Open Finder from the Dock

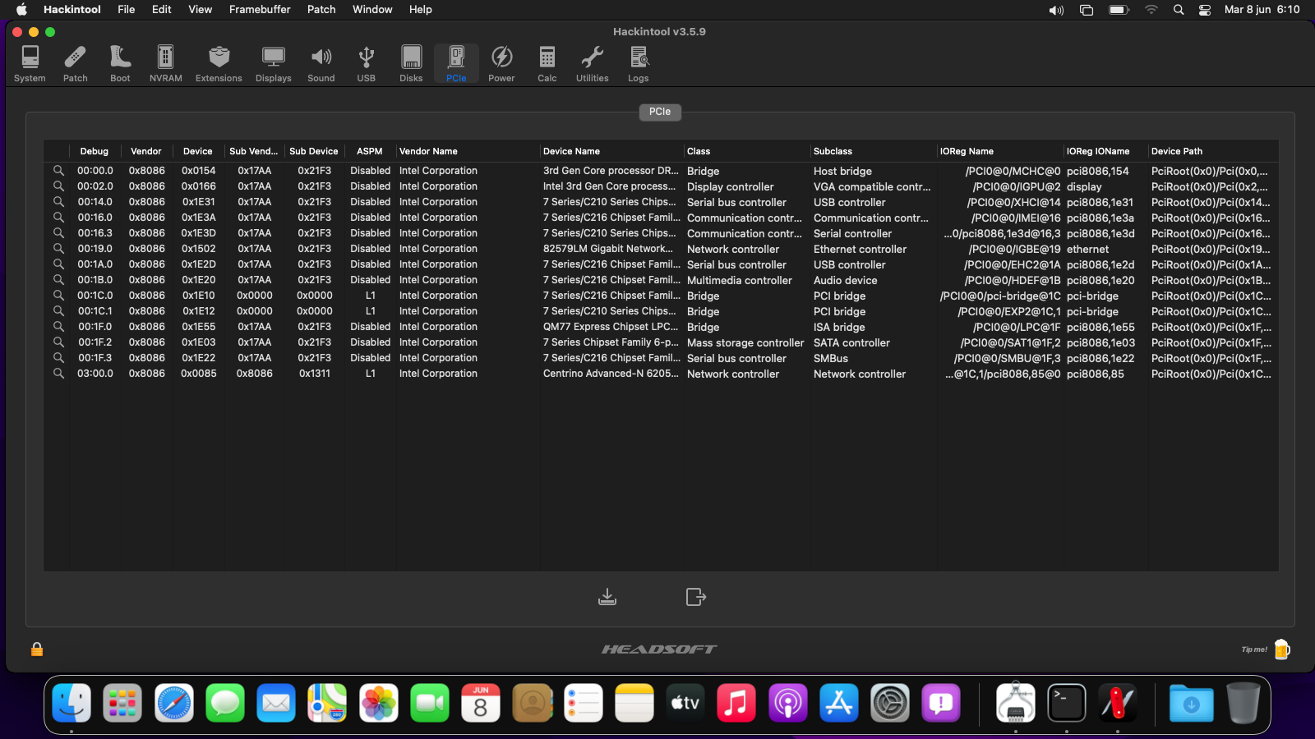(x=72, y=703)
